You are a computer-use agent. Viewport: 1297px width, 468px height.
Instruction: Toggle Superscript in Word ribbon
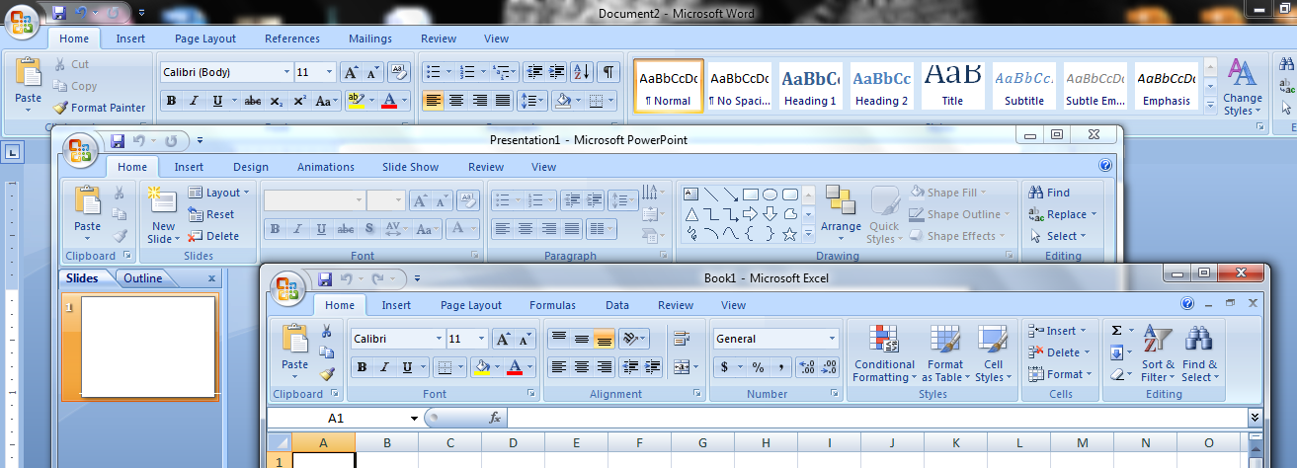(299, 101)
